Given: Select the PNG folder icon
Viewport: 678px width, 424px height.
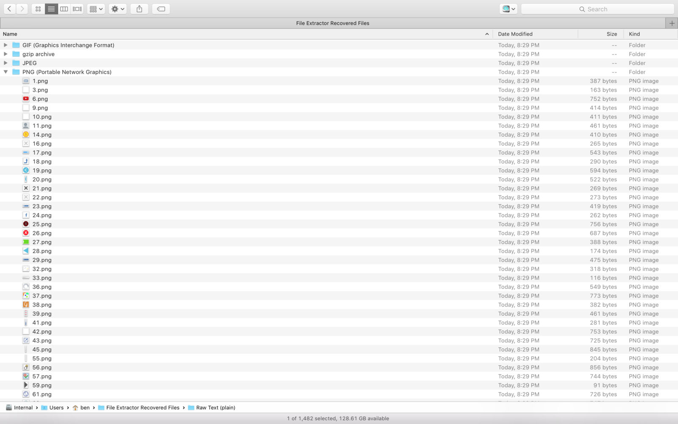Looking at the screenshot, I should tap(16, 72).
